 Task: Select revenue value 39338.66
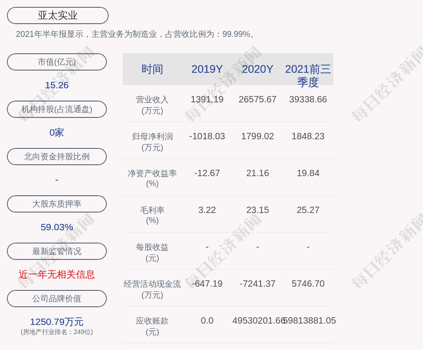coord(308,99)
